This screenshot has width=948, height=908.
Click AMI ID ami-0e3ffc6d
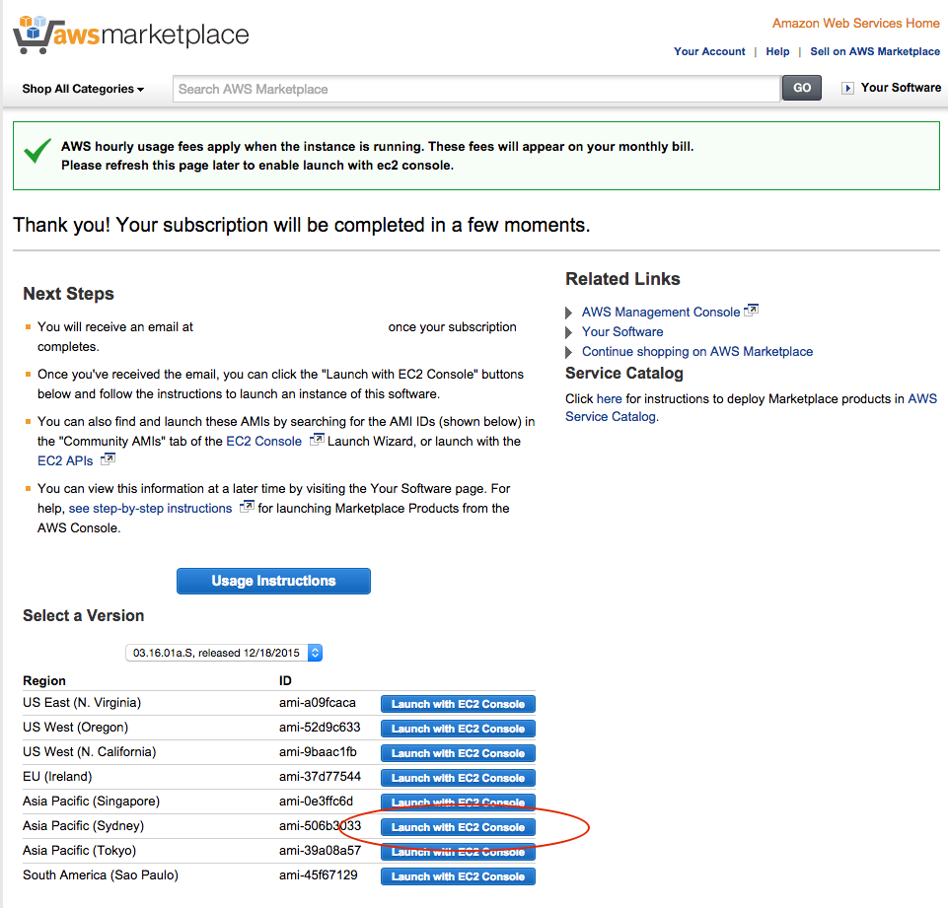pyautogui.click(x=316, y=802)
